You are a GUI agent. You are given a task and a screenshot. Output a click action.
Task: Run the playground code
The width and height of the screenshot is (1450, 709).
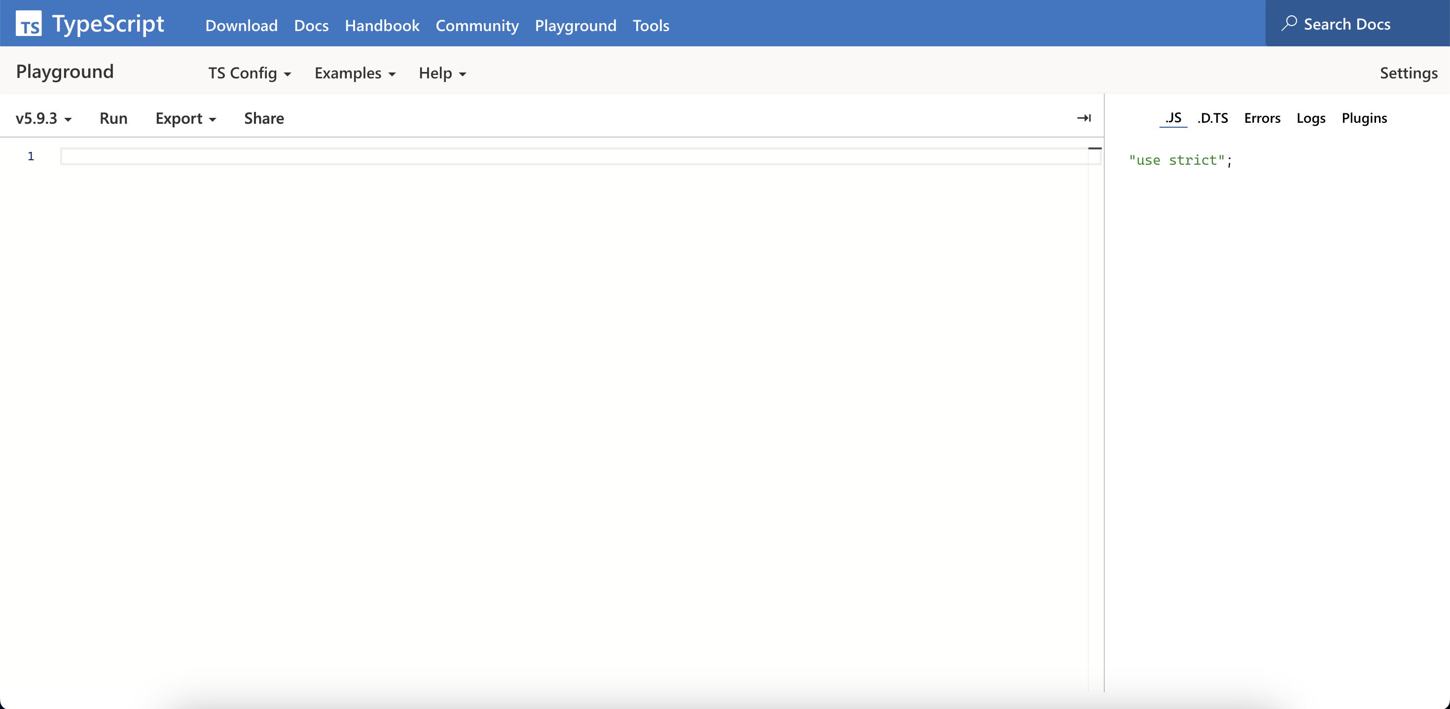[113, 119]
